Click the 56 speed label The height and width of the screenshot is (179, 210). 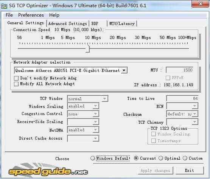click(x=19, y=37)
